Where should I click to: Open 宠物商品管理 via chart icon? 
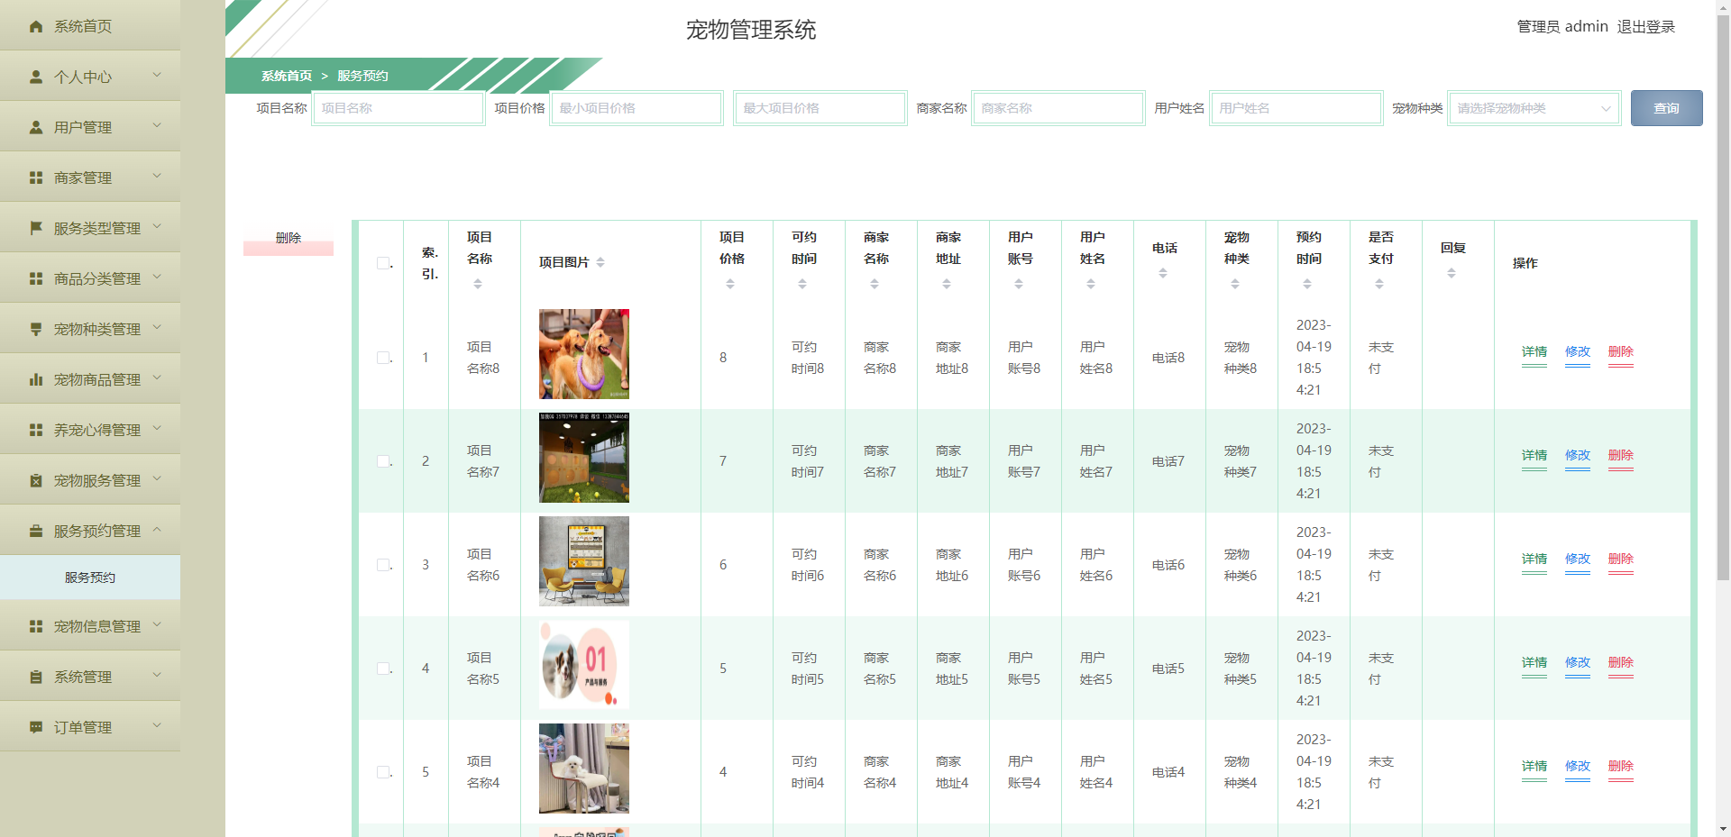tap(34, 379)
